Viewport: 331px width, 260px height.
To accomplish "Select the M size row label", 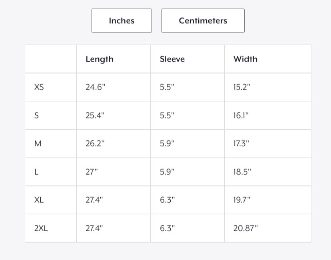I will (x=38, y=144).
